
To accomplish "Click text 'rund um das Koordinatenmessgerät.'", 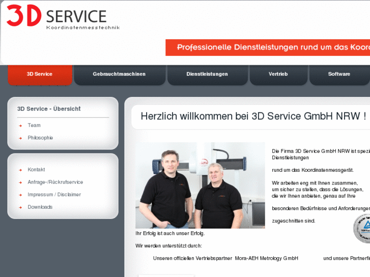I will coord(312,170).
